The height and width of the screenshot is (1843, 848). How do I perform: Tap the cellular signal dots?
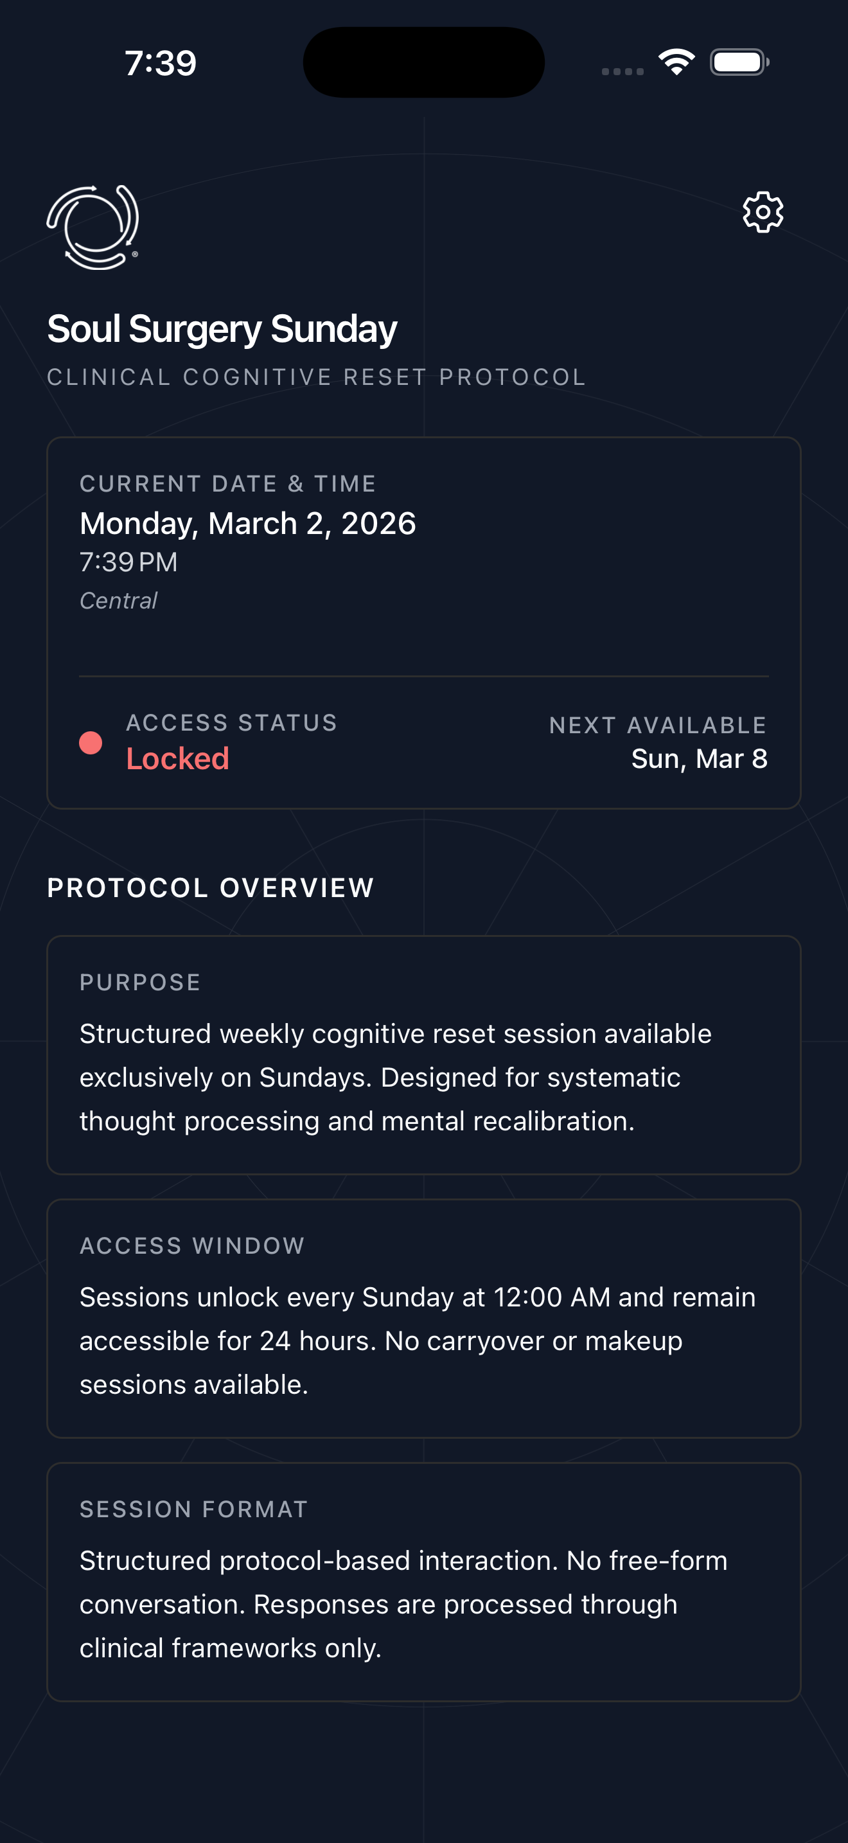[x=622, y=71]
